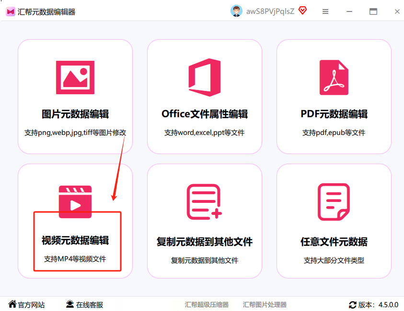The width and height of the screenshot is (404, 311).
Task: Click username awS8PVjPqlsZ
Action: 270,11
